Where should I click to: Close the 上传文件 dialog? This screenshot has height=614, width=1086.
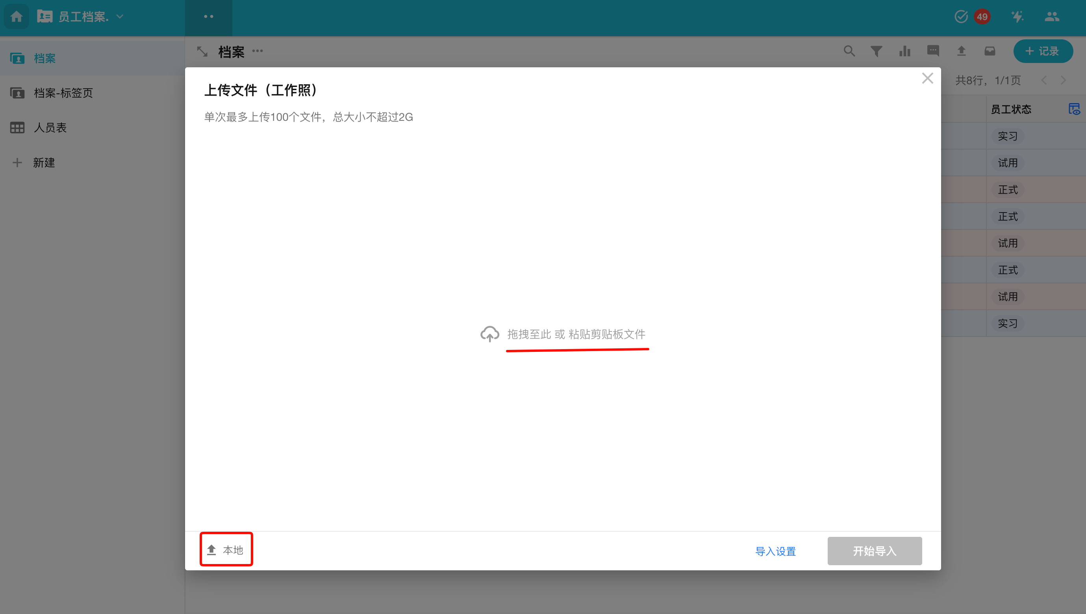tap(927, 78)
